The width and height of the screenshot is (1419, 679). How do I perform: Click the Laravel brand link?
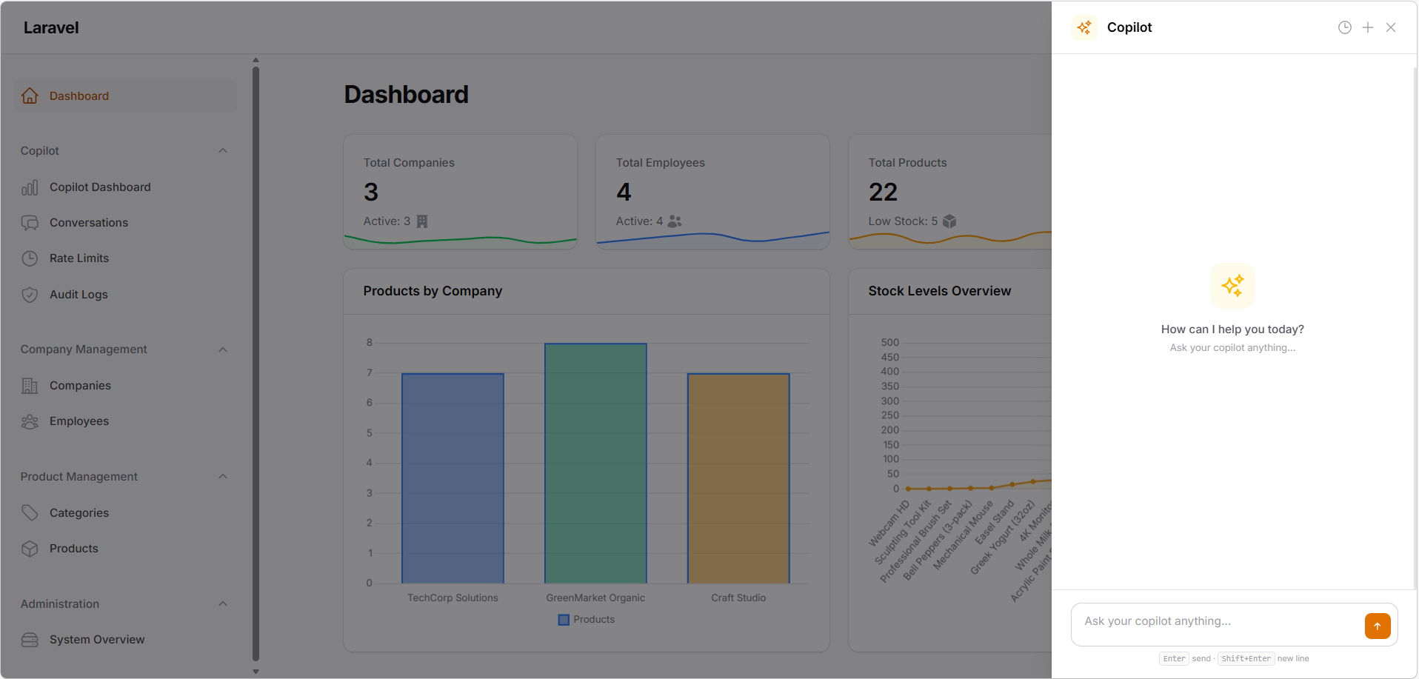pyautogui.click(x=51, y=27)
